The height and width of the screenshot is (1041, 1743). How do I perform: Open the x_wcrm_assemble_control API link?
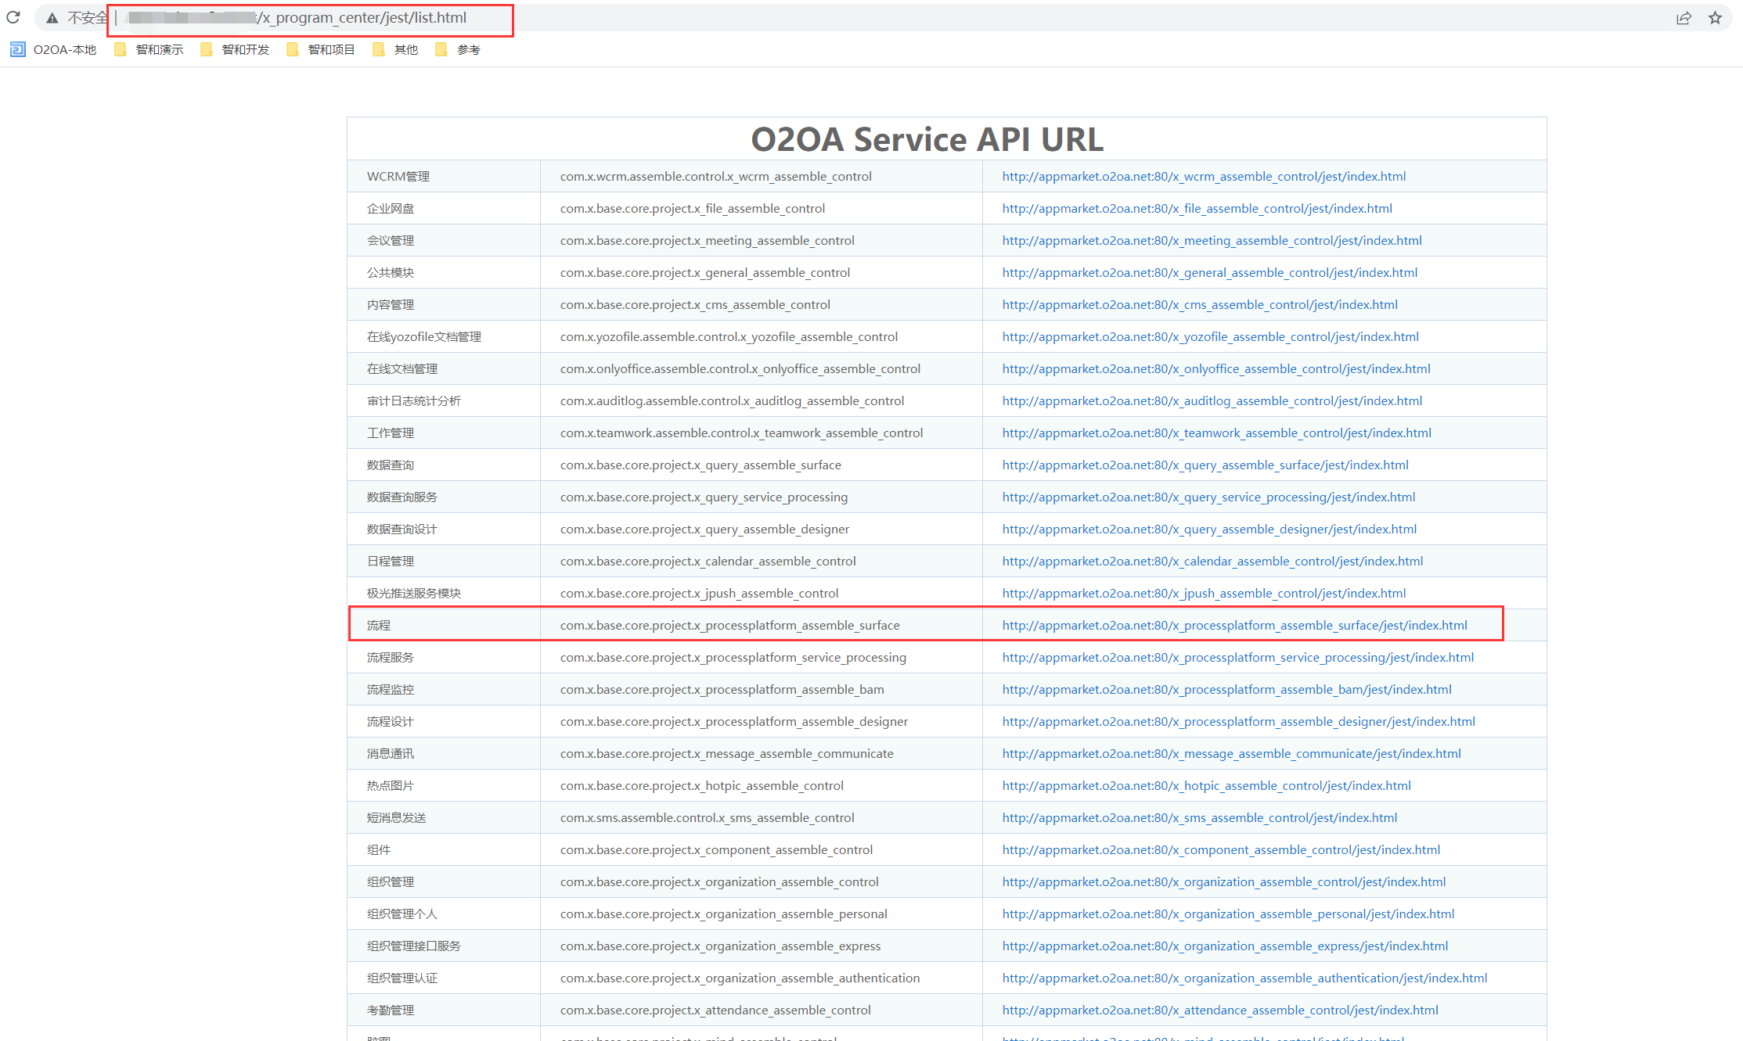tap(1204, 177)
